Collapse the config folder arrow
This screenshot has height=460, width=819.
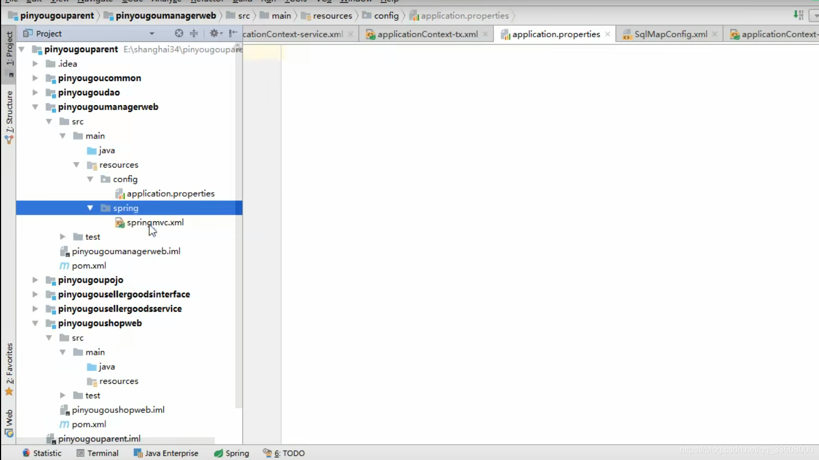90,179
